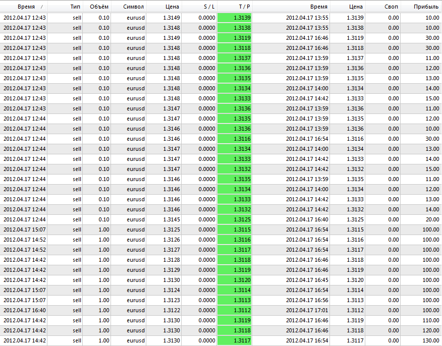Viewport: 442px width, 346px height.
Task: Click close price 1.3112 beside 17:01
Action: point(355,310)
